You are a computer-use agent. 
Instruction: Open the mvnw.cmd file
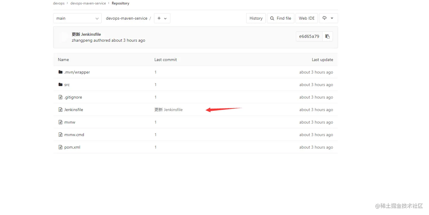point(74,135)
